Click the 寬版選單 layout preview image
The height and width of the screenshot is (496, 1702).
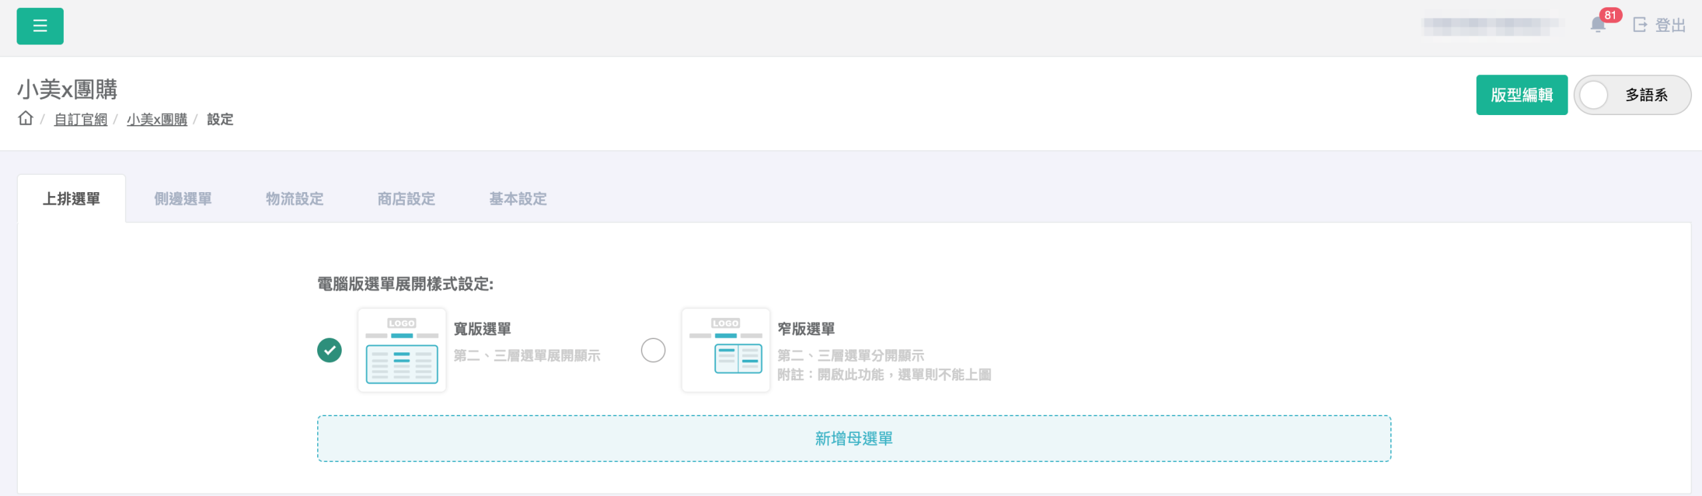402,350
